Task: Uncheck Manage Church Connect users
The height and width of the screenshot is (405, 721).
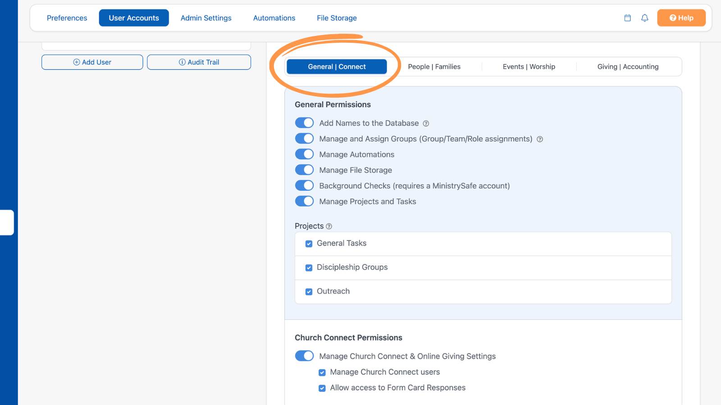Action: coord(322,373)
